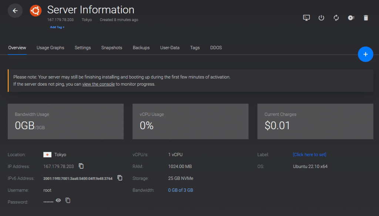The image size is (379, 216).
Task: Restart the server with the refresh icon
Action: pos(336,18)
